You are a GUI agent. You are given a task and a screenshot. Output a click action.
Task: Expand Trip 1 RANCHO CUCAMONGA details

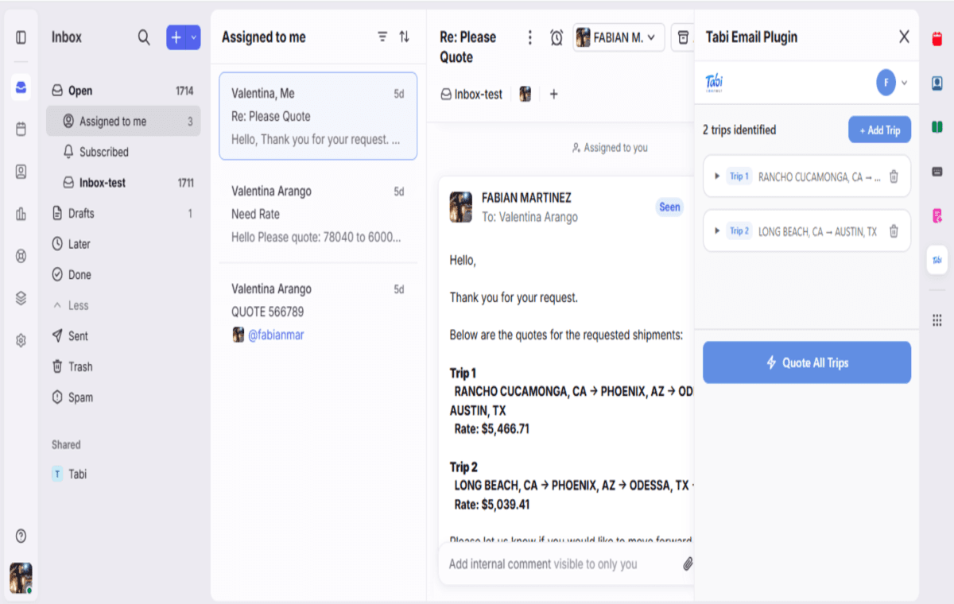(x=717, y=176)
